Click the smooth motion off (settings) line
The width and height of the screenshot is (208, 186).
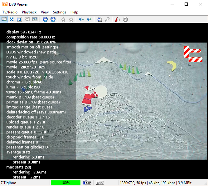32,47
